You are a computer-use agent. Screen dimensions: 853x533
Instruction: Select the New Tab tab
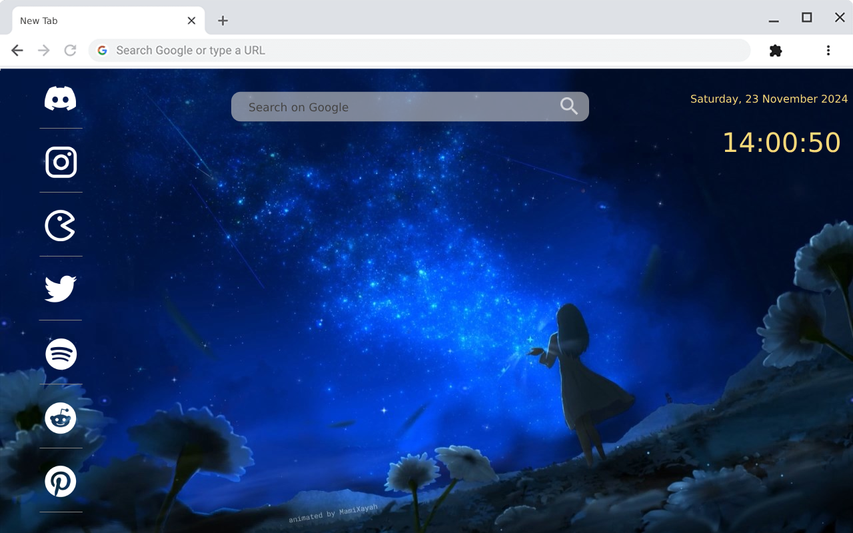[108, 21]
